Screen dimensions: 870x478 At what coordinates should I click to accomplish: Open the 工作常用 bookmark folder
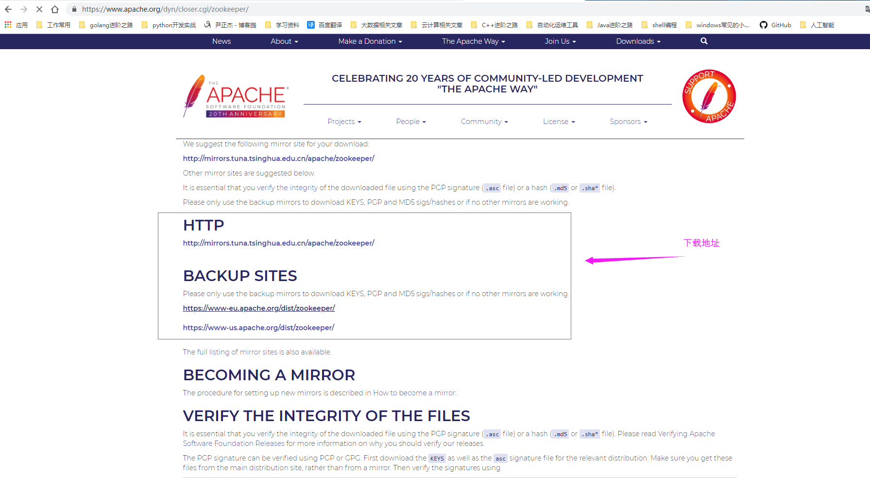tap(53, 25)
